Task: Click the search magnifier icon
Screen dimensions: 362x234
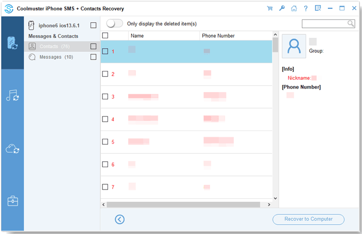Action: click(351, 23)
